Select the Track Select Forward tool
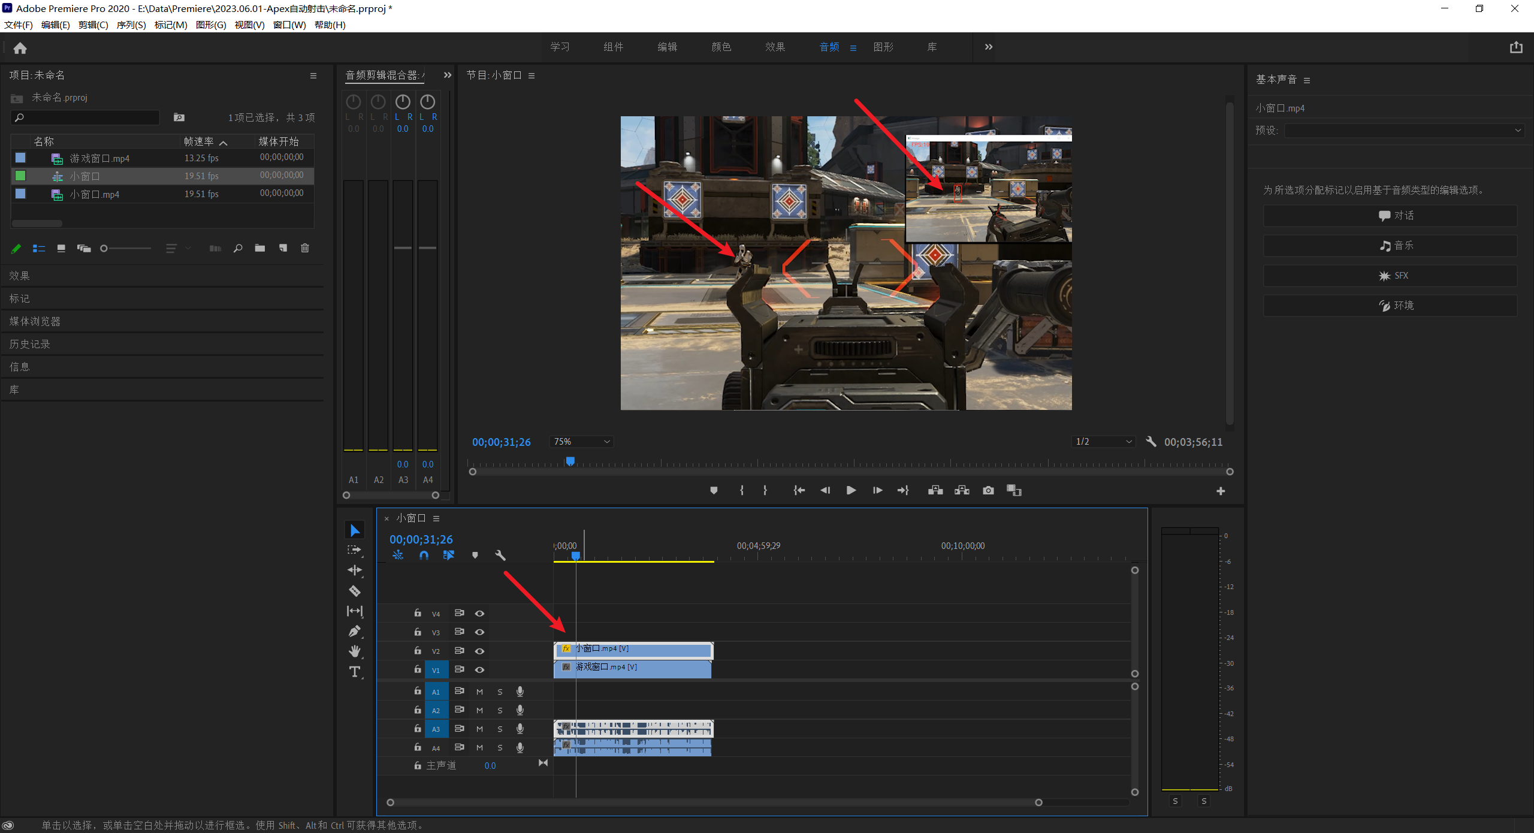Screen dimensions: 1534x833 click(x=355, y=550)
